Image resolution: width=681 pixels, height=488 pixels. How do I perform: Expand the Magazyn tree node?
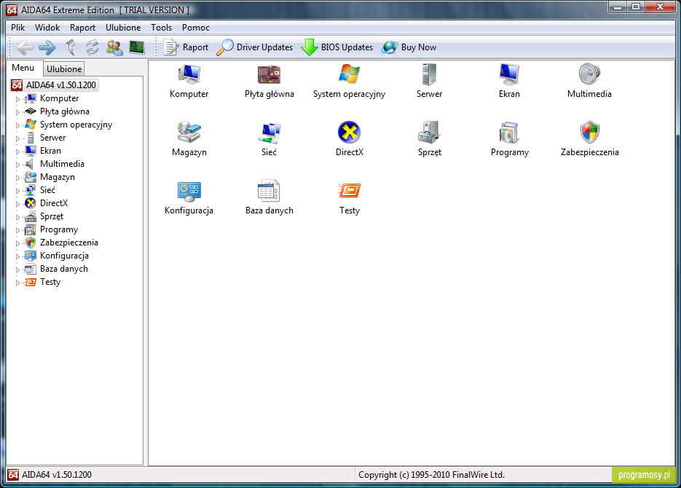click(17, 178)
